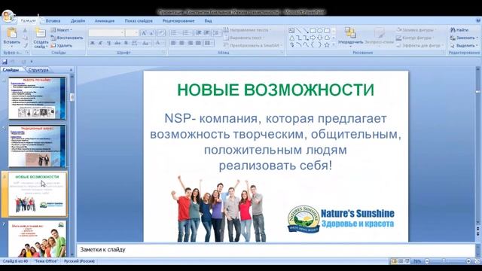The width and height of the screenshot is (482, 271).
Task: Select the star shape in gallery
Action: tap(327, 45)
